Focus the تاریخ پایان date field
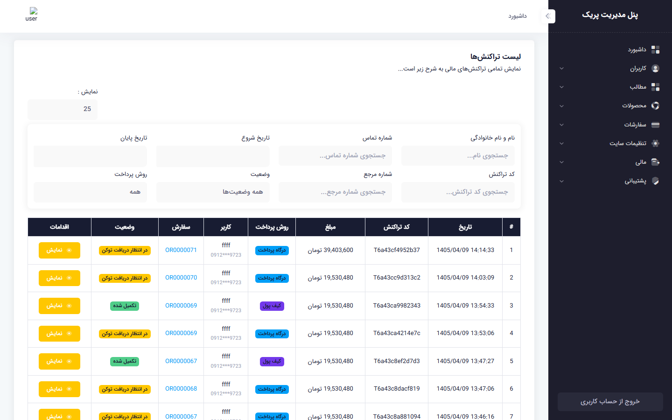 [x=90, y=156]
